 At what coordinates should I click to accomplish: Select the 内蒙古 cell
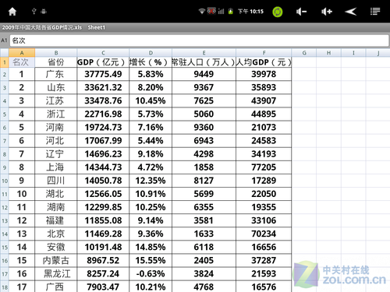[56, 261]
